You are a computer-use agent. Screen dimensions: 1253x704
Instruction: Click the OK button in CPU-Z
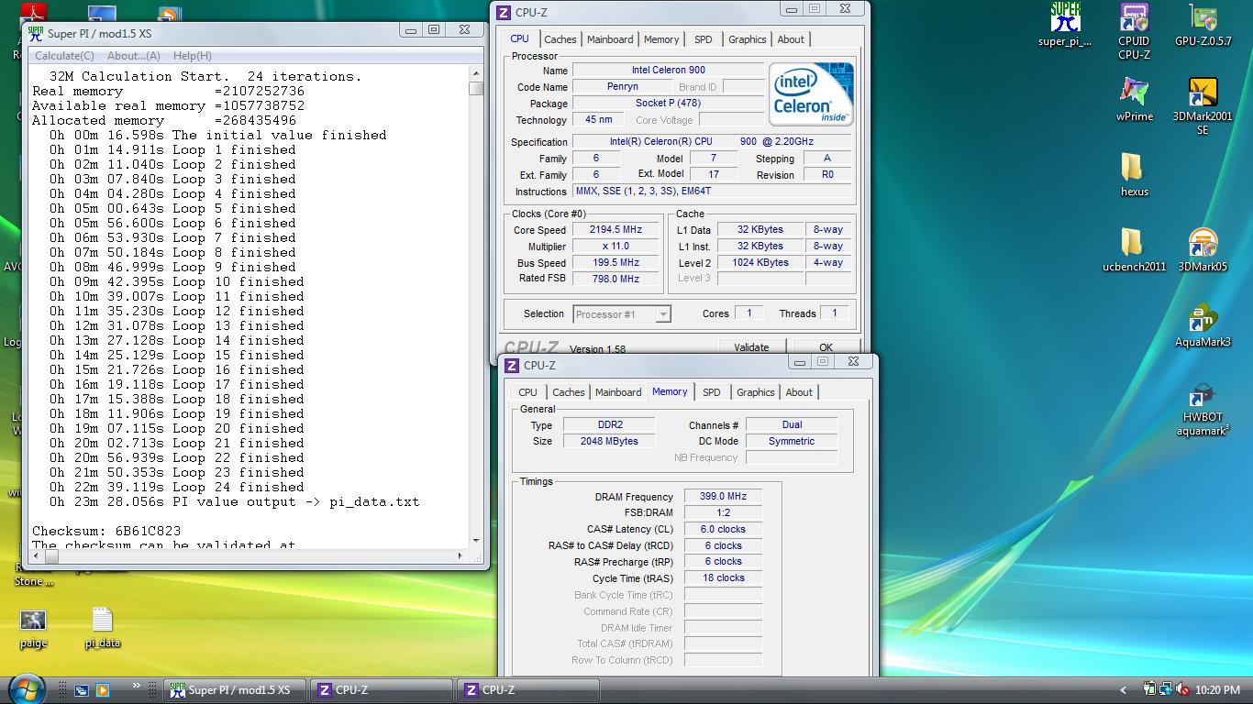click(826, 346)
